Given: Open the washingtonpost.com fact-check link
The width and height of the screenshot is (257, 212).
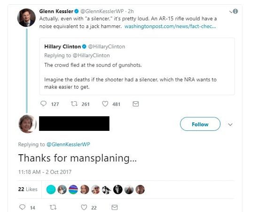Looking at the screenshot, I should coord(170,26).
